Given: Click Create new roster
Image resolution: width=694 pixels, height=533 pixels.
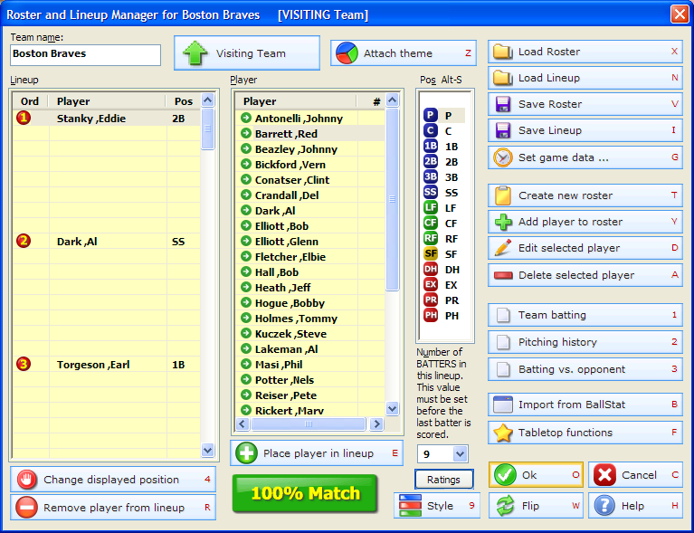Looking at the screenshot, I should click(x=585, y=195).
